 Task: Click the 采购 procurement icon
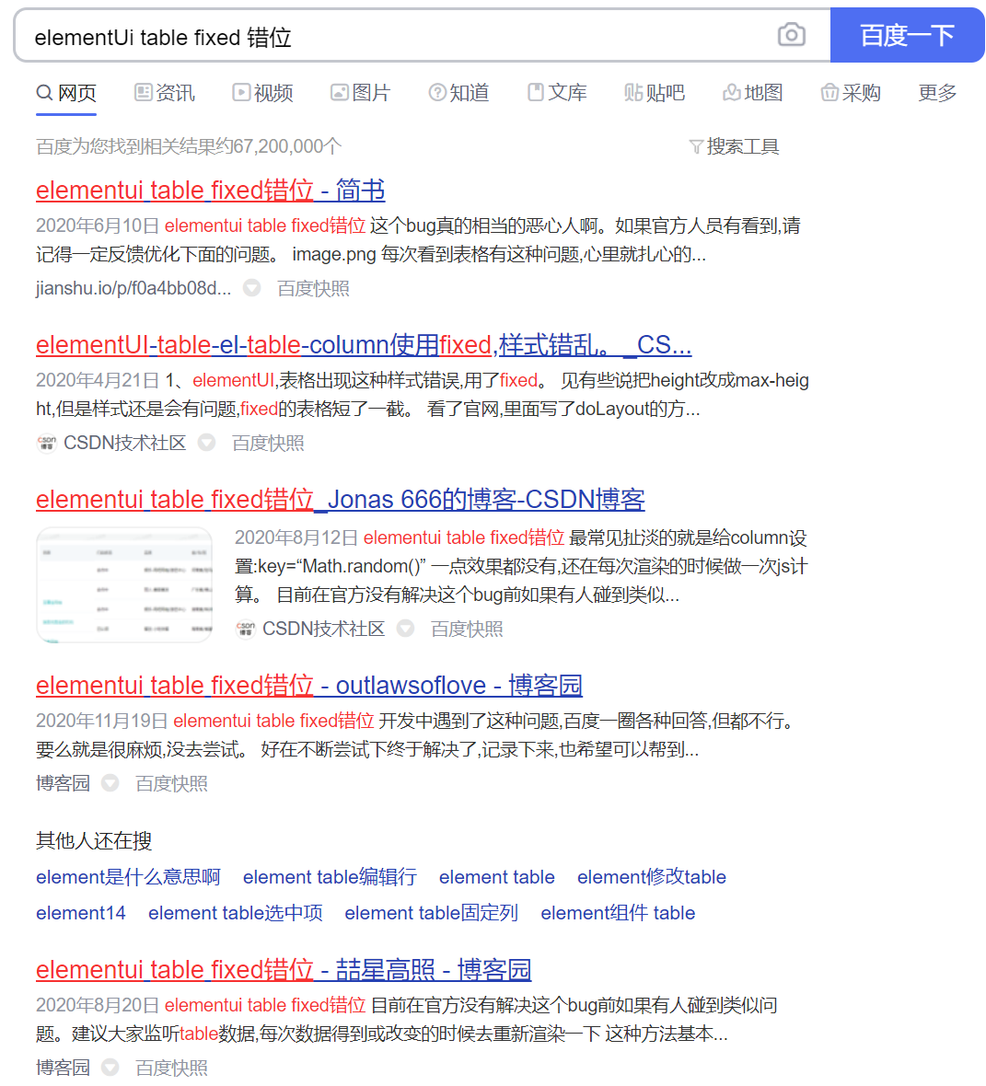(x=829, y=92)
